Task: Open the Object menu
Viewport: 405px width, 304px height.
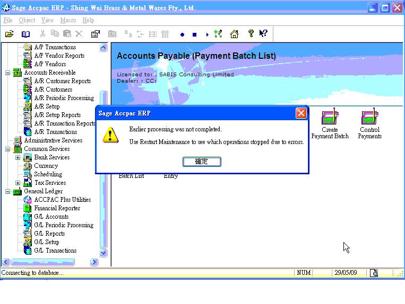Action: click(27, 20)
